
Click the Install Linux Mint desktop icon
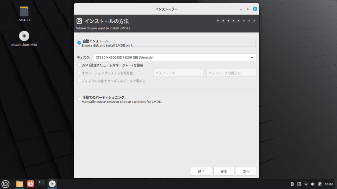click(24, 37)
